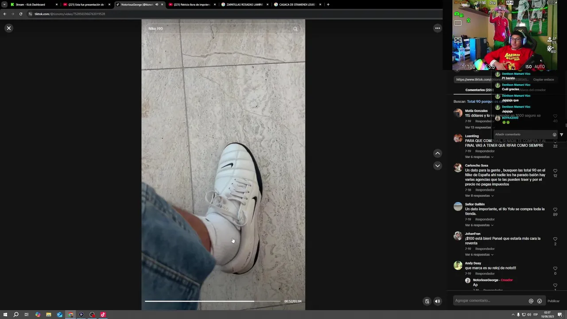Reply to Carloncho Sosa's comment via Responder
Image resolution: width=567 pixels, height=319 pixels.
click(485, 190)
